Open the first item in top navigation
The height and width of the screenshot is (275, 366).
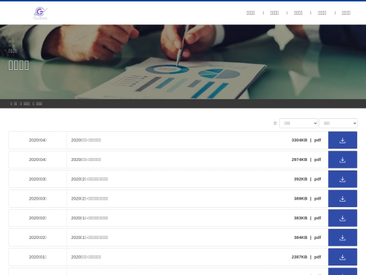[x=251, y=13]
